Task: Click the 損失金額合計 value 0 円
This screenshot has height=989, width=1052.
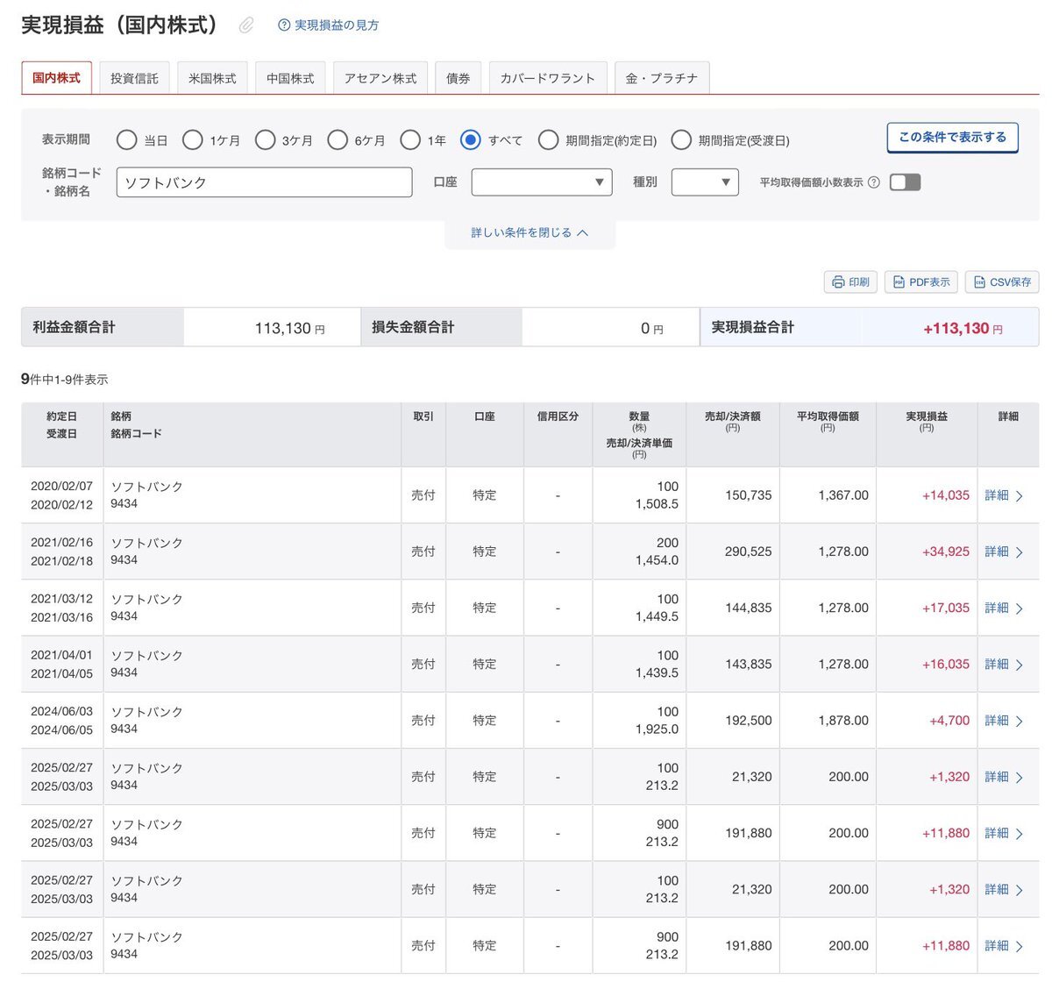Action: [651, 329]
